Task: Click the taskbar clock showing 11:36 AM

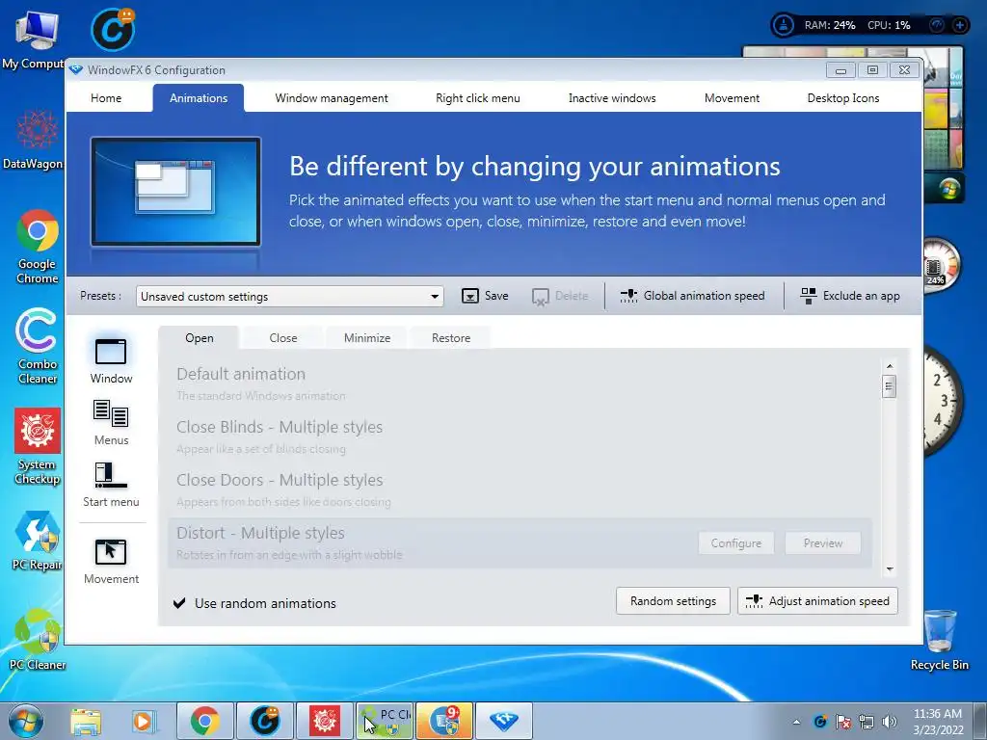Action: tap(938, 722)
